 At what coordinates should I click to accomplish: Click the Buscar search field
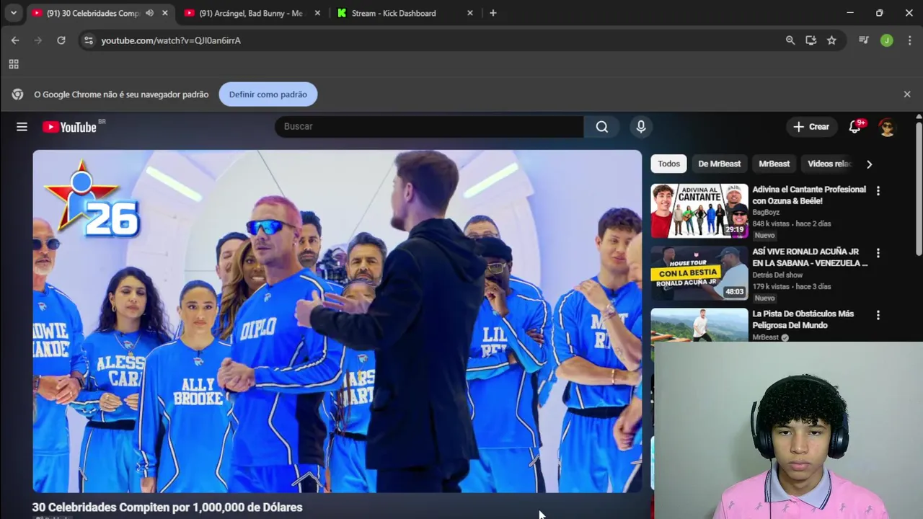pyautogui.click(x=429, y=127)
